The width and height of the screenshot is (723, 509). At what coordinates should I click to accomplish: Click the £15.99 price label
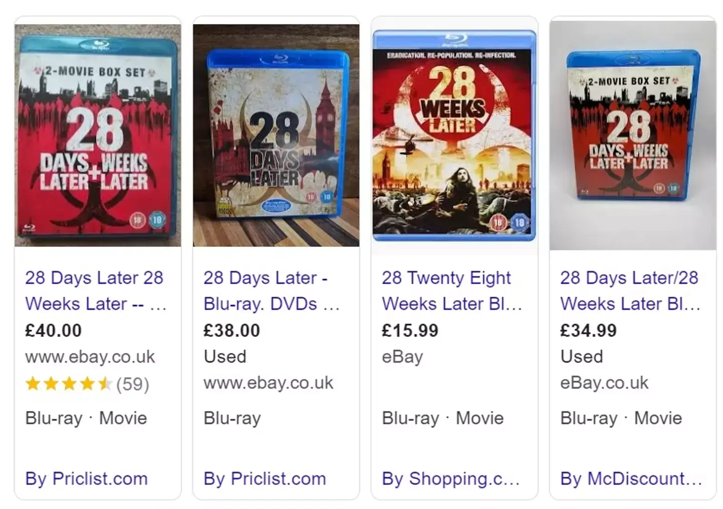click(410, 330)
